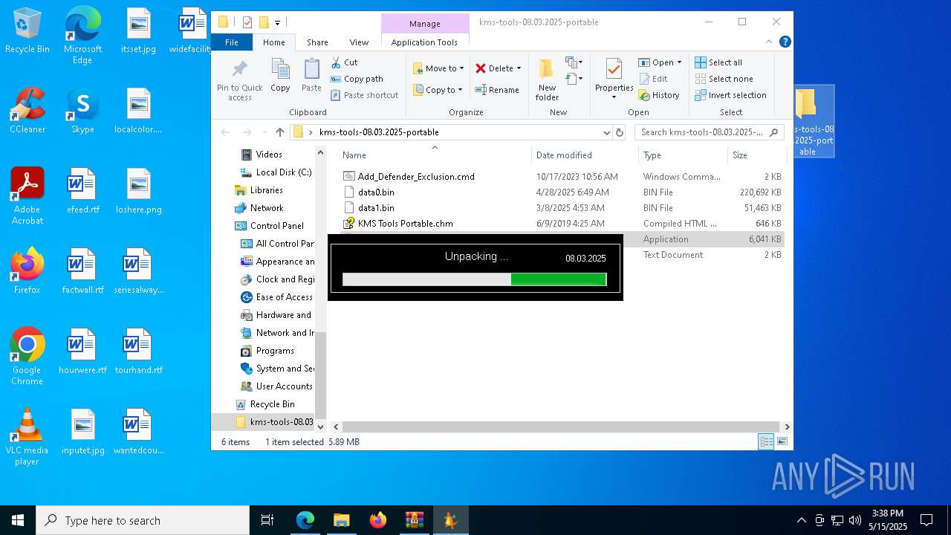
Task: Open VLC media player desktop icon
Action: [x=27, y=437]
